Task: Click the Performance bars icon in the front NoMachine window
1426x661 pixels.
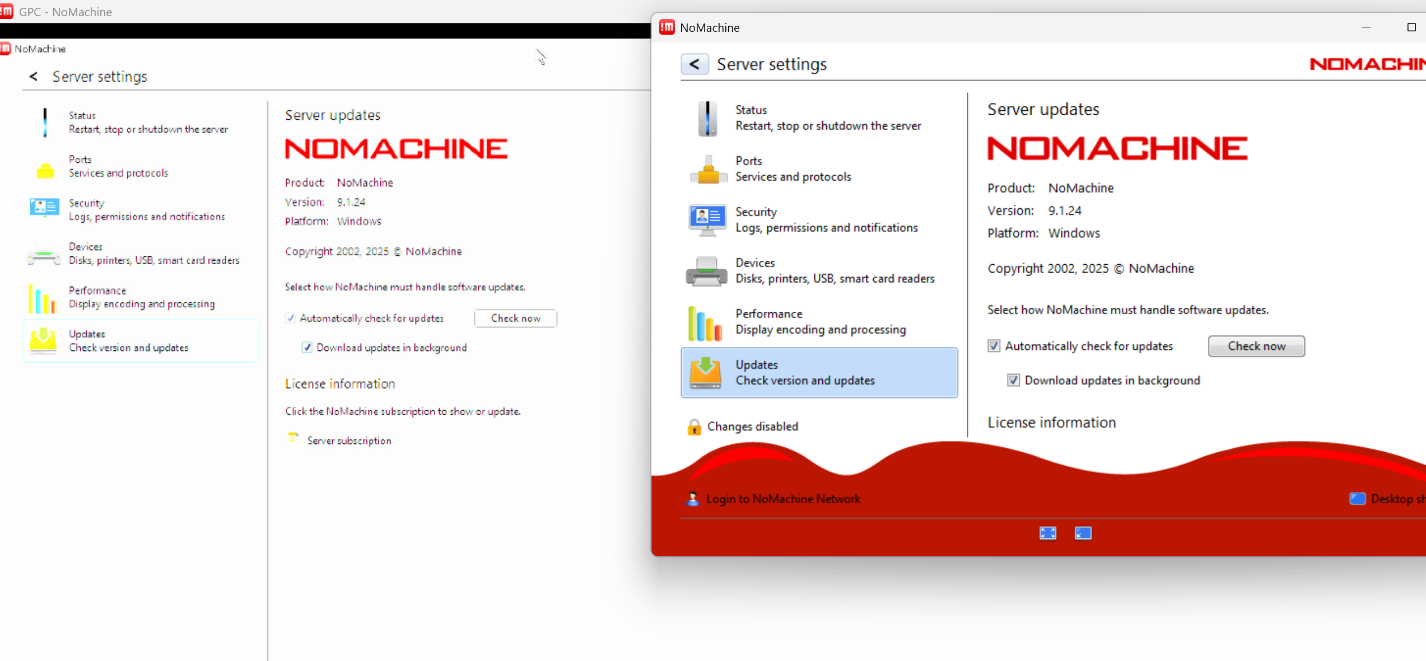Action: (x=705, y=323)
